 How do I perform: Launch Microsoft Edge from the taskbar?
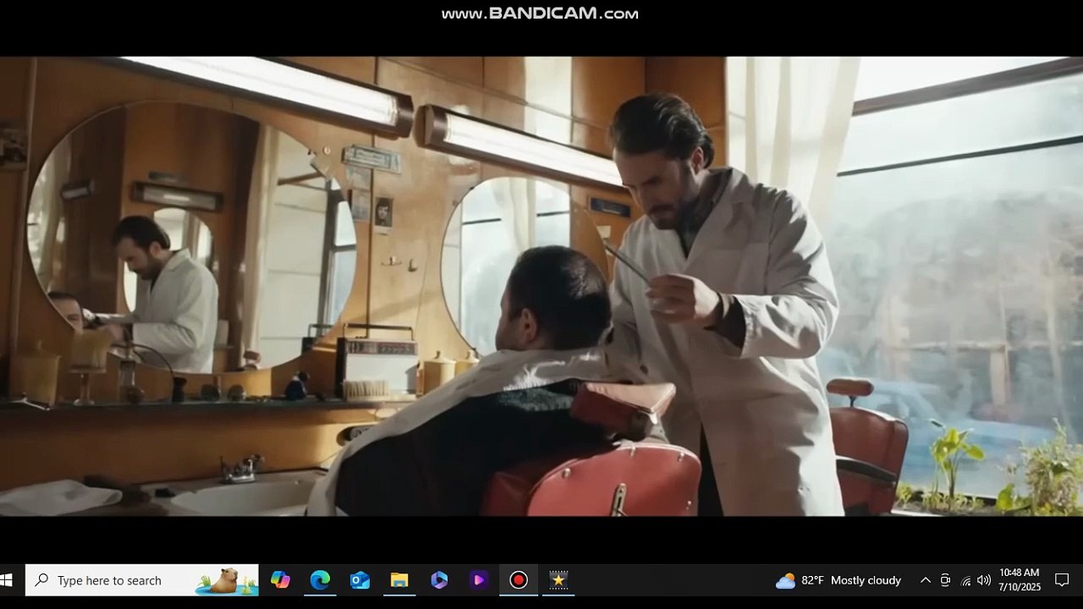click(x=320, y=580)
